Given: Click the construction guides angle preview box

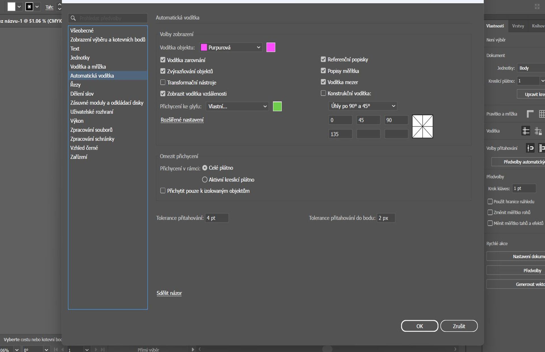Looking at the screenshot, I should pyautogui.click(x=422, y=126).
